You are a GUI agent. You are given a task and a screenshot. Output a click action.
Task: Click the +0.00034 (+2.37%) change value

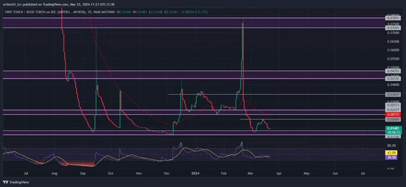click(x=193, y=12)
